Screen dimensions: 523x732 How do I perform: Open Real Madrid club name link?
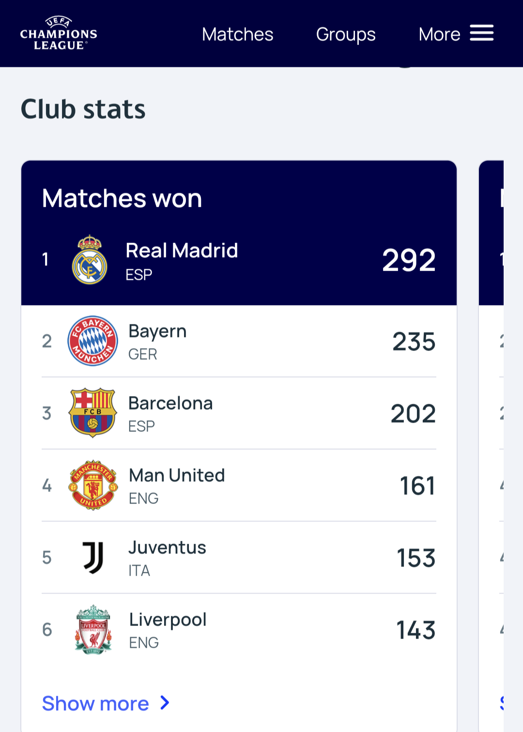tap(182, 251)
